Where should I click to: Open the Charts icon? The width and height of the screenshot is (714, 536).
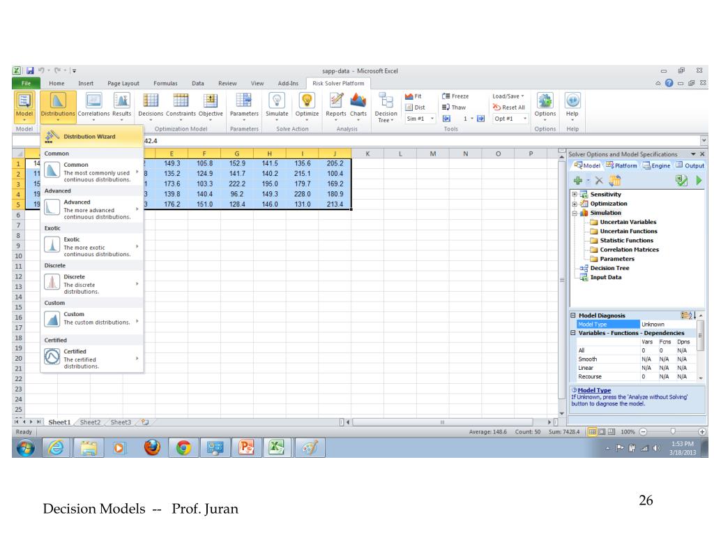tap(358, 100)
